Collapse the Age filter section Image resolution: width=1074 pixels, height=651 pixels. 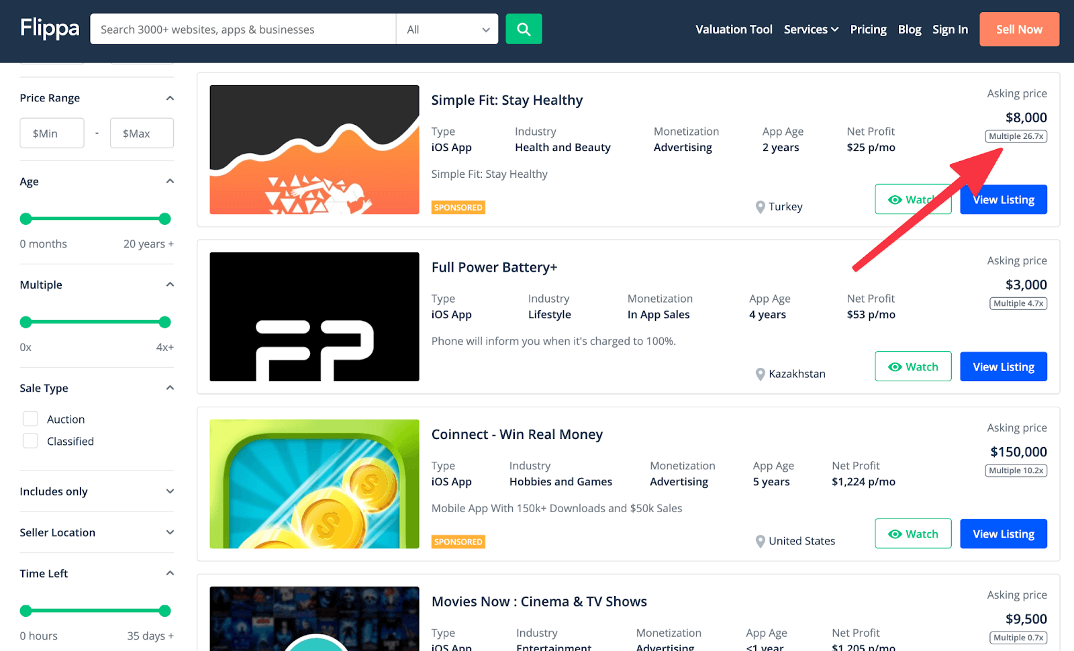170,181
